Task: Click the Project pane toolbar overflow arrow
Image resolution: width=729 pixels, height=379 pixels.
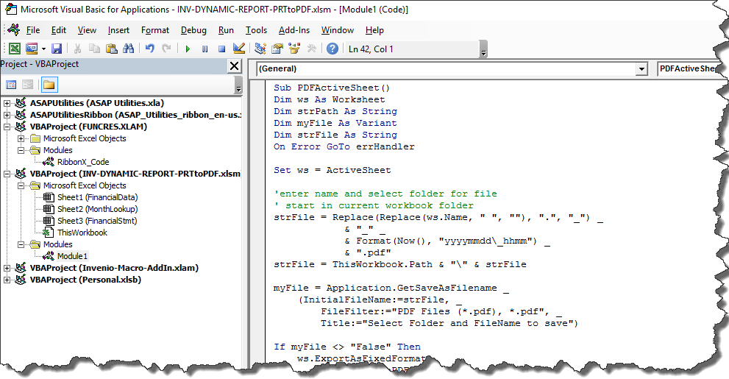Action: pos(238,87)
